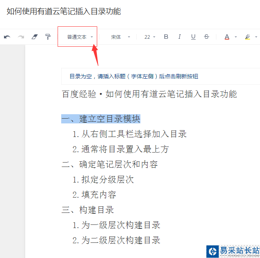Expand the font color picker arrow
This screenshot has height=258, width=260.
click(x=236, y=37)
